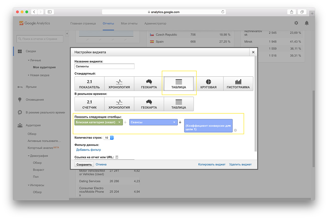The image size is (328, 219).
Task: Remove the conversion rate column
Action: [x=235, y=130]
